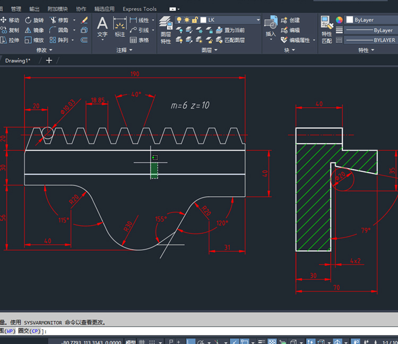This screenshot has width=398, height=344.
Task: Expand the Modify (修改) panel
Action: [x=44, y=50]
